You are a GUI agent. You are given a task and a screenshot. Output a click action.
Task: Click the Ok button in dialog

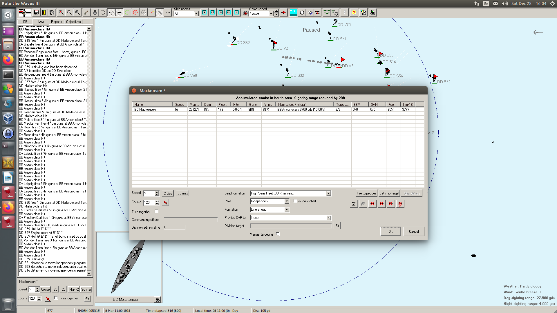[390, 231]
